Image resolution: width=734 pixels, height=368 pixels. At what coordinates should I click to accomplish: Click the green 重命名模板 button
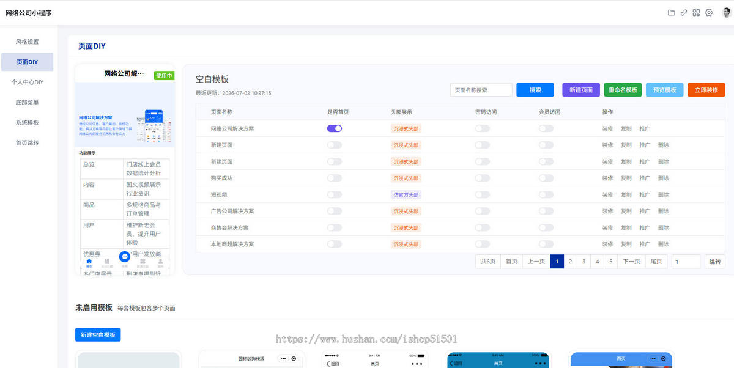[x=623, y=90]
